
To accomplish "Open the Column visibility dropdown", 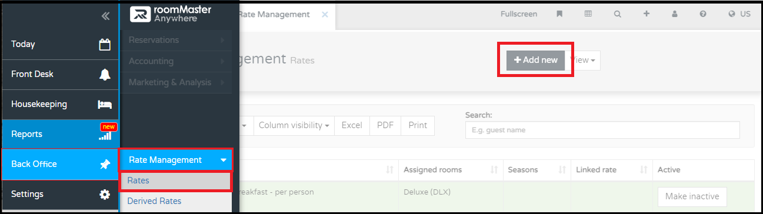I will point(294,125).
